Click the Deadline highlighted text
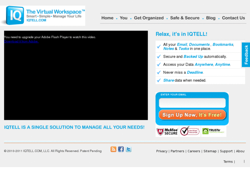 [x=195, y=73]
